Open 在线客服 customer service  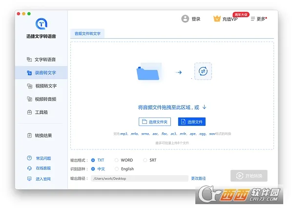pos(41,168)
